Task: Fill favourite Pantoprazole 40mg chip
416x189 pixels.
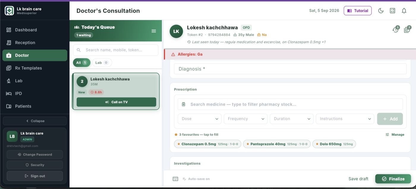Action: [277, 144]
